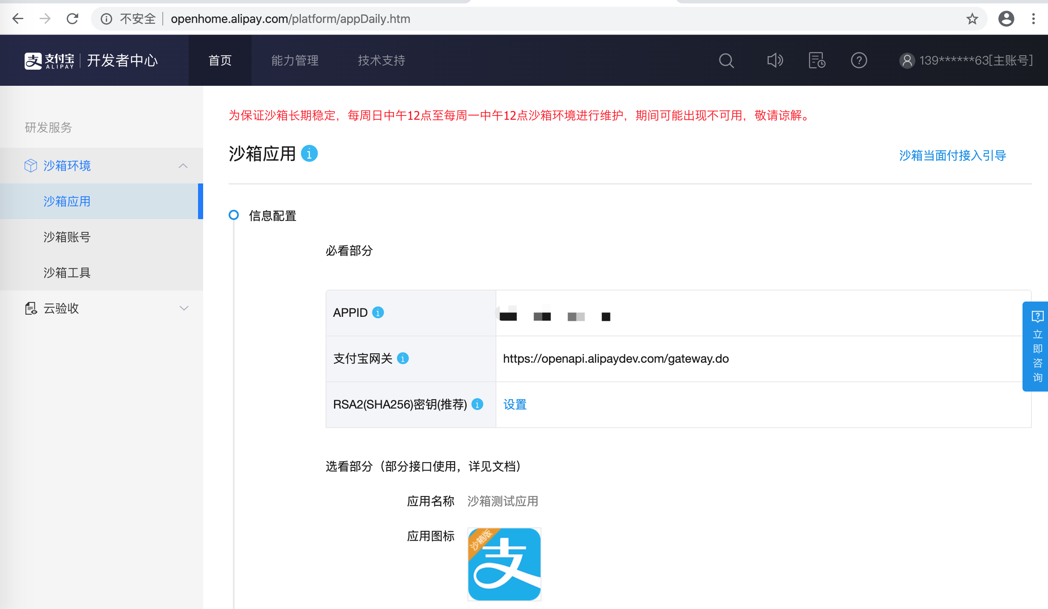Open search with the magnifier icon

(726, 61)
